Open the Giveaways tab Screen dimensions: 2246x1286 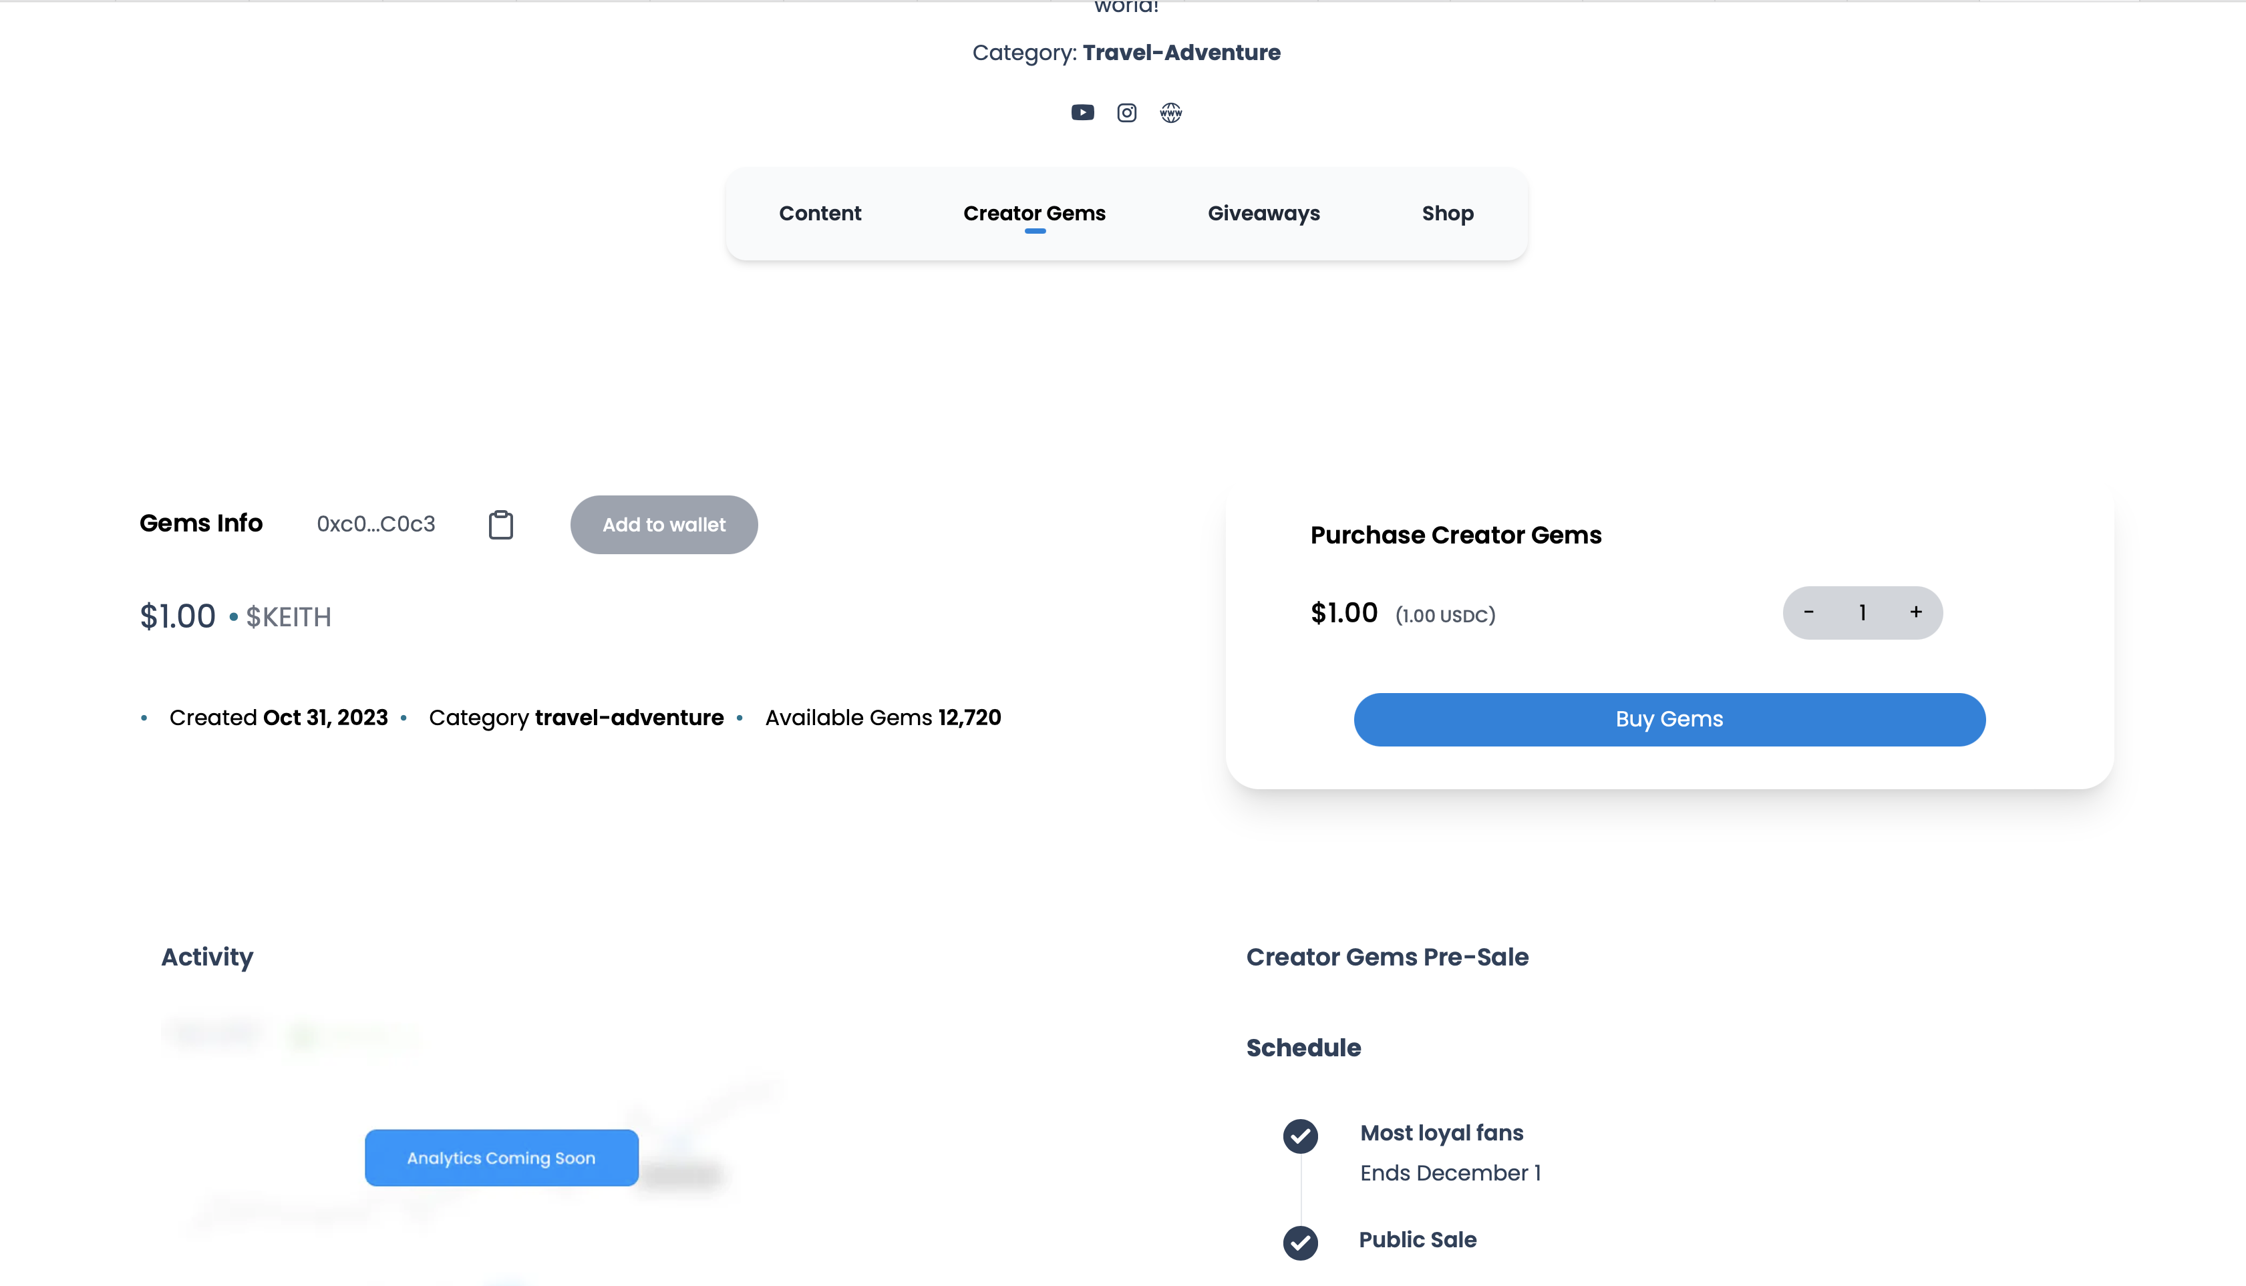tap(1263, 214)
